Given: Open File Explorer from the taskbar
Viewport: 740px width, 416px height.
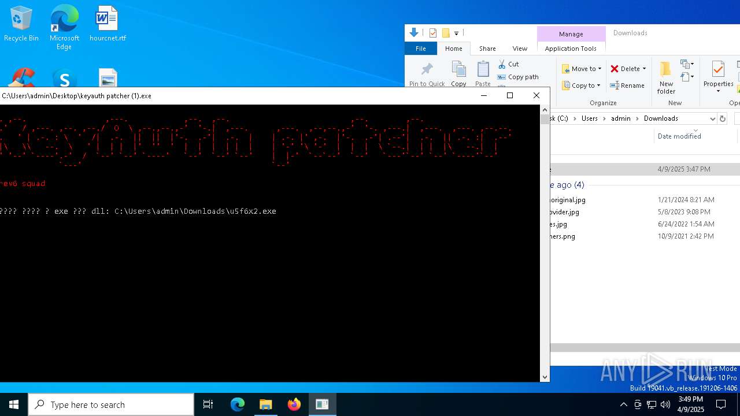Looking at the screenshot, I should point(266,404).
